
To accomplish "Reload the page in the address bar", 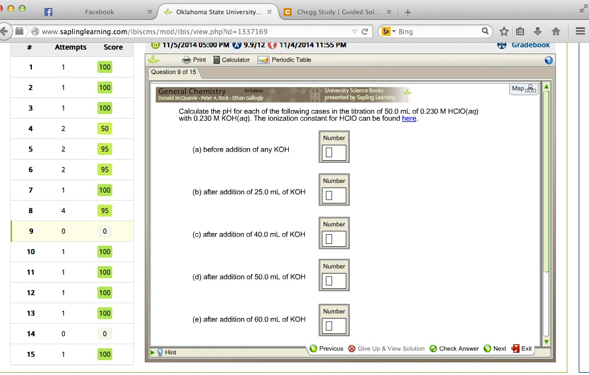I will click(365, 31).
